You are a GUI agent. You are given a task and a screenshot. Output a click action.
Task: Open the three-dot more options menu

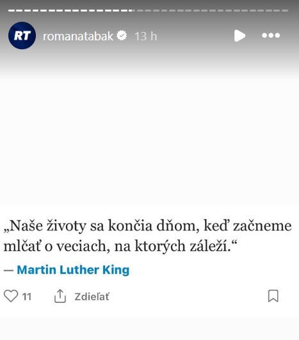coord(271,35)
